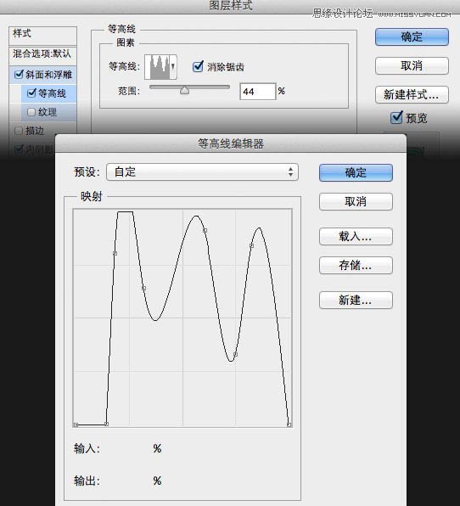Select curve point on first rising slope
Image resolution: width=460 pixels, height=506 pixels.
click(x=115, y=254)
